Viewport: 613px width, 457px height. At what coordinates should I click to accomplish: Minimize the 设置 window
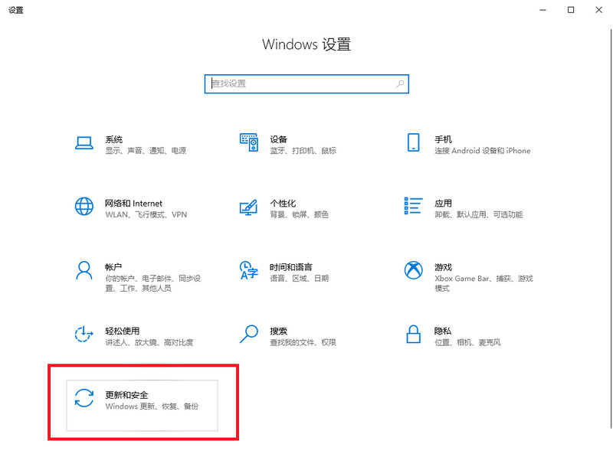pos(543,10)
